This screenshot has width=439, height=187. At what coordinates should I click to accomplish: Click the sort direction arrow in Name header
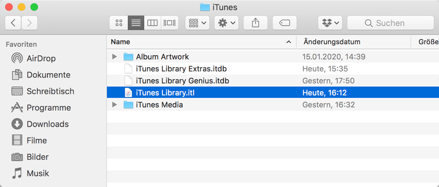[x=289, y=42]
